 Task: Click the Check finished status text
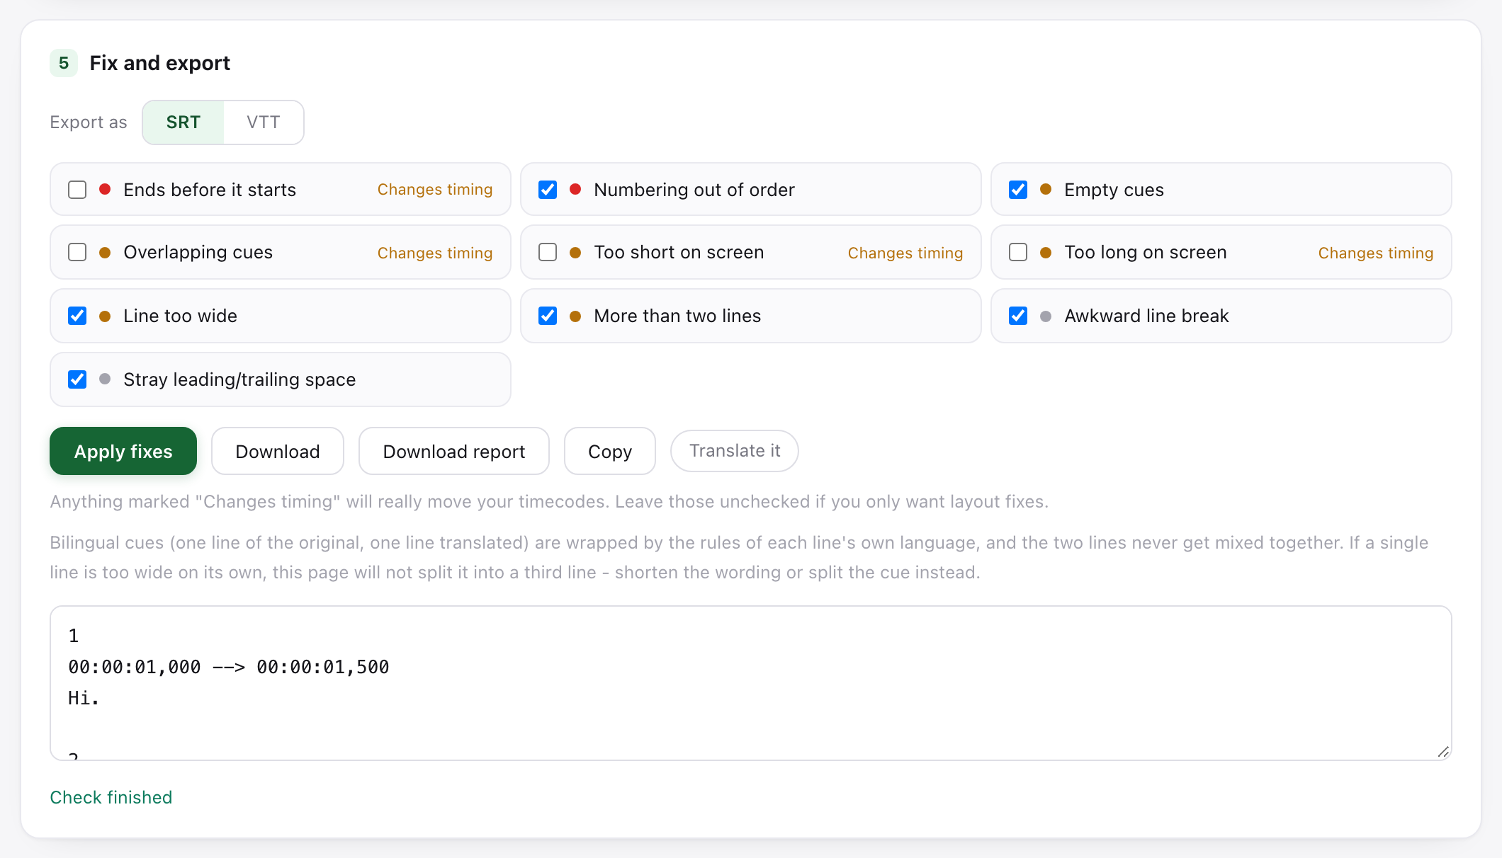[111, 798]
